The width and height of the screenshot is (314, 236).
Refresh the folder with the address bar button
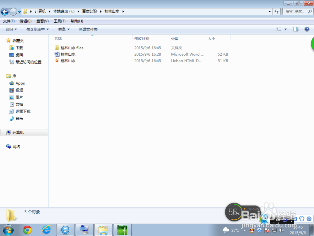277,11
